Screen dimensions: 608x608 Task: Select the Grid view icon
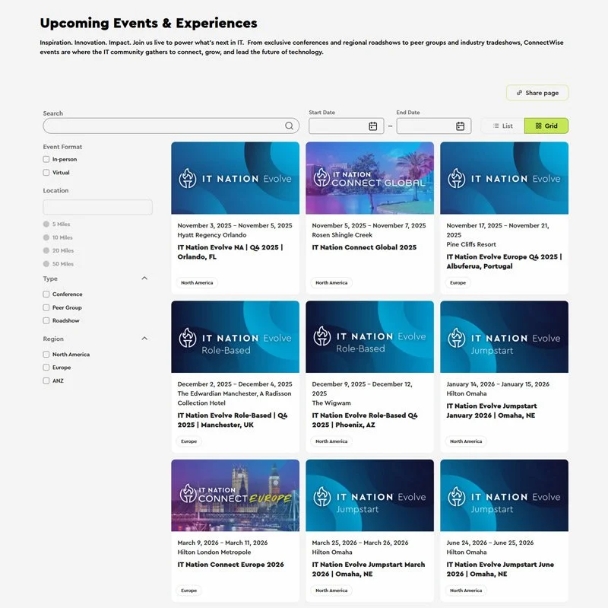point(537,126)
